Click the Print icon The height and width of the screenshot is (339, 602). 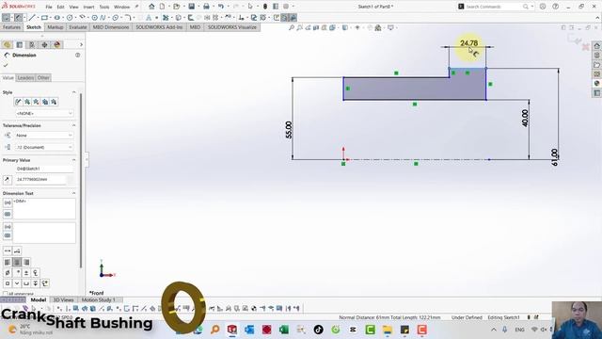(x=206, y=7)
